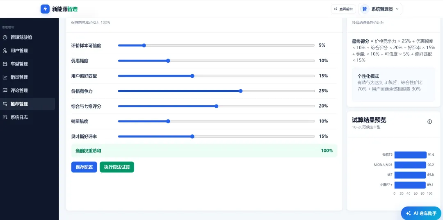This screenshot has width=443, height=220.
Task: Click the lightning bolt app logo
Action: (x=45, y=9)
